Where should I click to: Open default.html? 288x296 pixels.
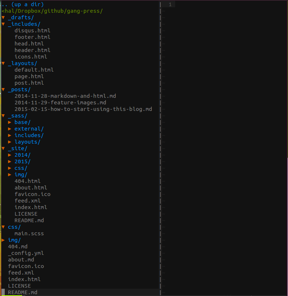[x=34, y=70]
